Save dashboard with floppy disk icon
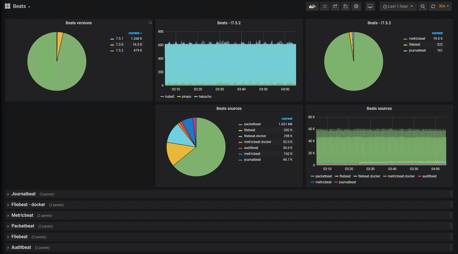Screen dimensions: 458x254 pyautogui.click(x=345, y=6)
